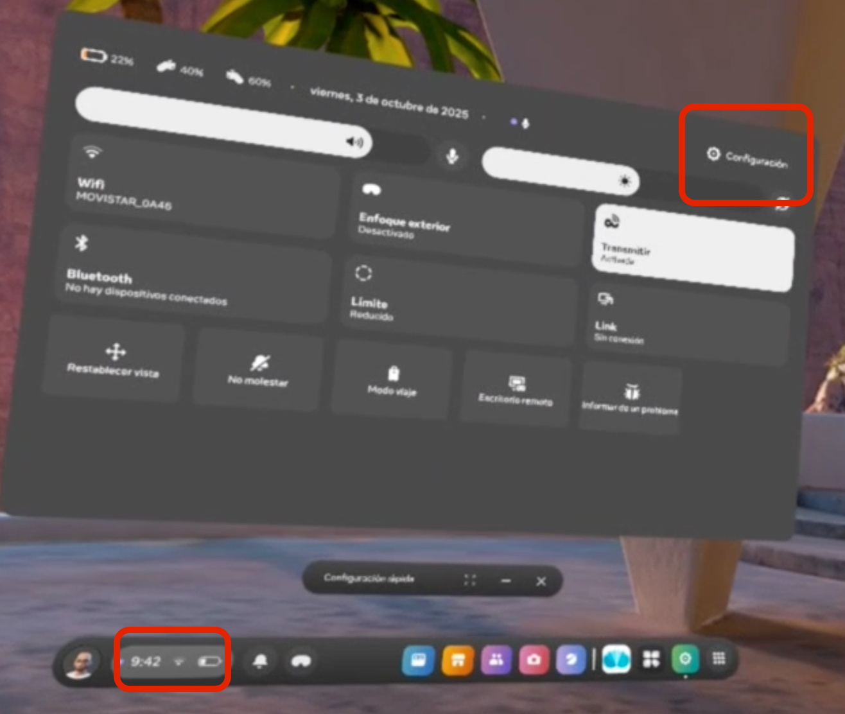This screenshot has height=714, width=845.
Task: Close the Configuración rápida window
Action: 541,581
